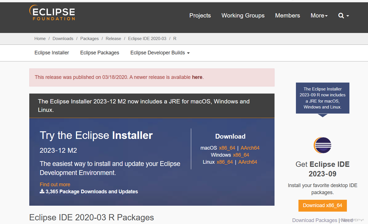
Task: Navigate to Home via breadcrumb
Action: pyautogui.click(x=40, y=38)
